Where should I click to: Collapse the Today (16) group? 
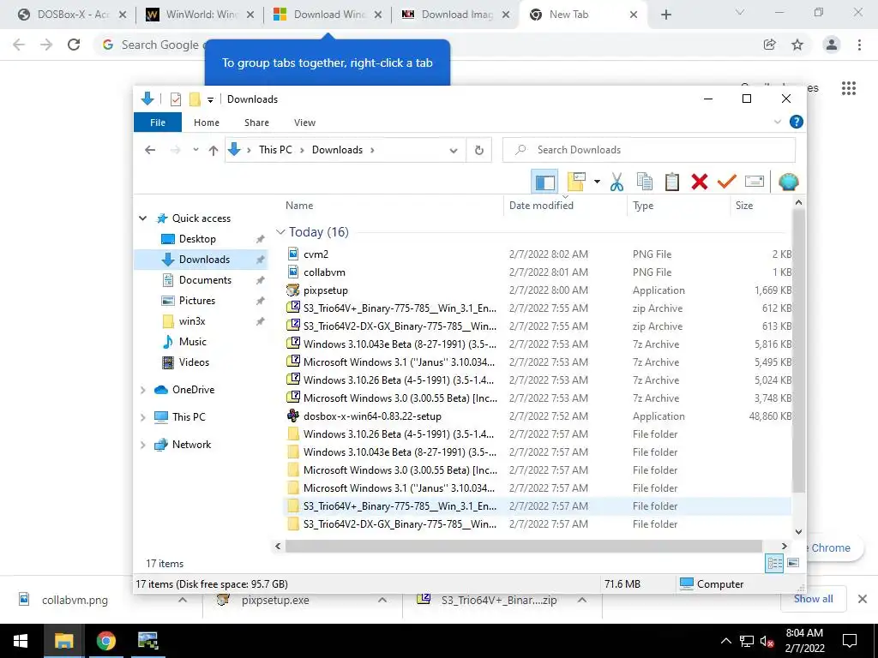tap(280, 231)
